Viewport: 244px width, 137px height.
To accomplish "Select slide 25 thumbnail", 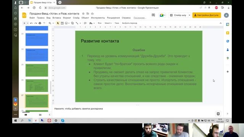I will pyautogui.click(x=37, y=70).
